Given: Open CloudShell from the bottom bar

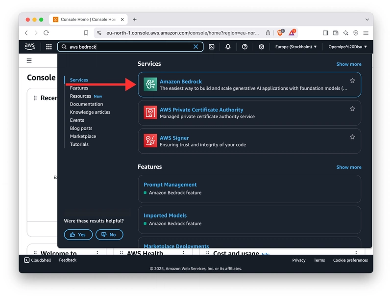Looking at the screenshot, I should pyautogui.click(x=37, y=260).
